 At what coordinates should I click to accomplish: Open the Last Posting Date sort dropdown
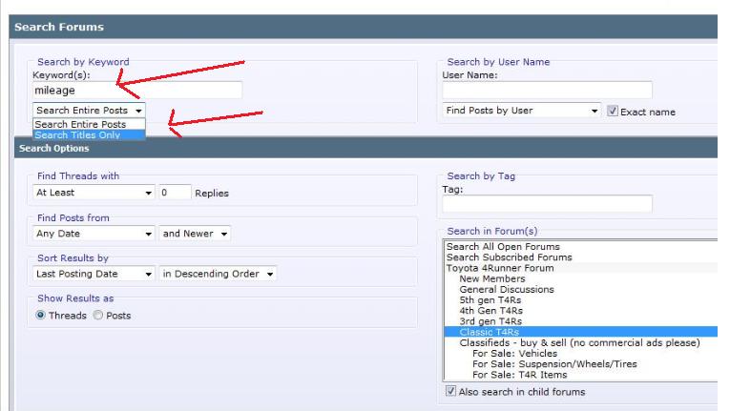(x=94, y=274)
